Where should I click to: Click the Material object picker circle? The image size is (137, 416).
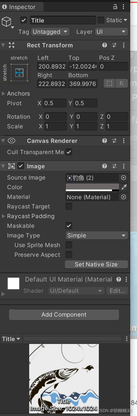pyautogui.click(x=124, y=197)
